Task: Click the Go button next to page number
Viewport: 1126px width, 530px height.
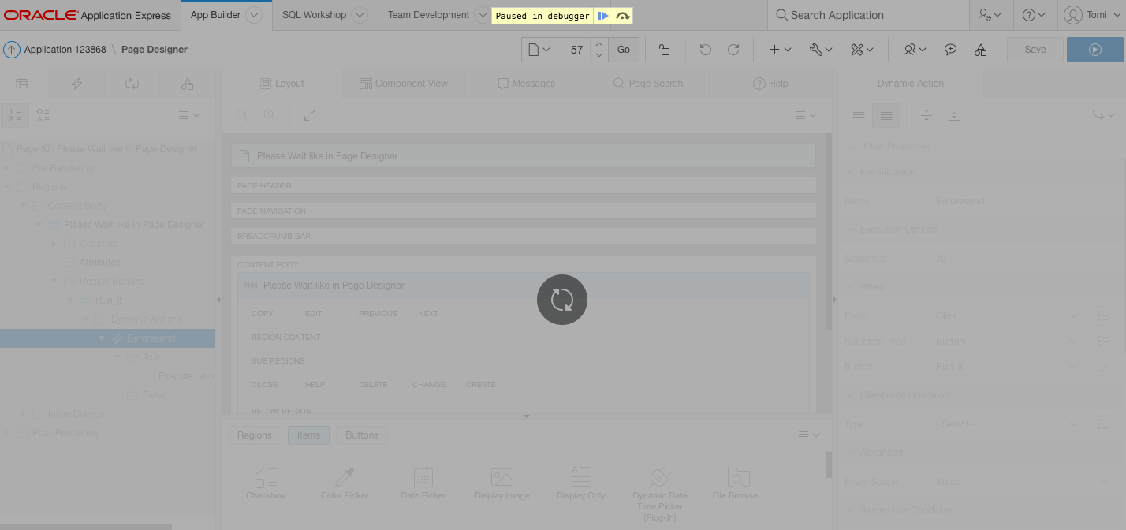Action: (x=623, y=49)
